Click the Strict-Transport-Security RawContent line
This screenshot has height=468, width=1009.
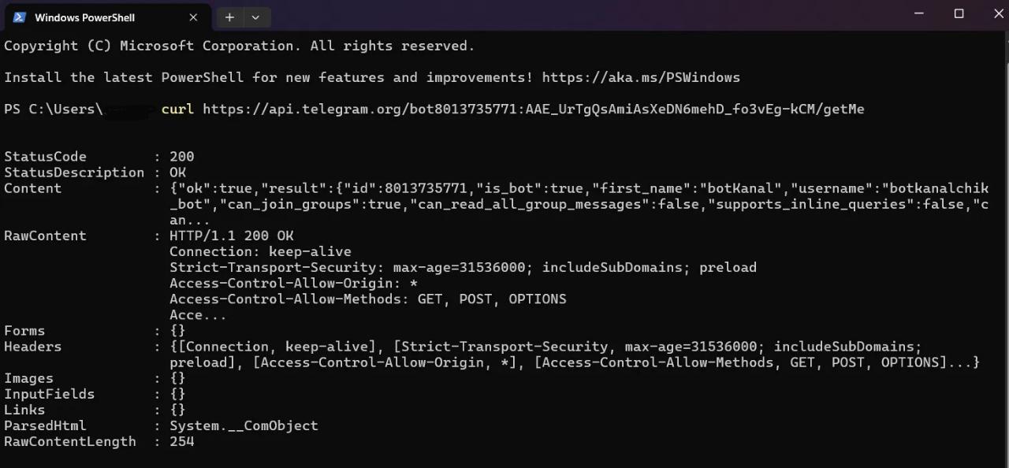(463, 267)
